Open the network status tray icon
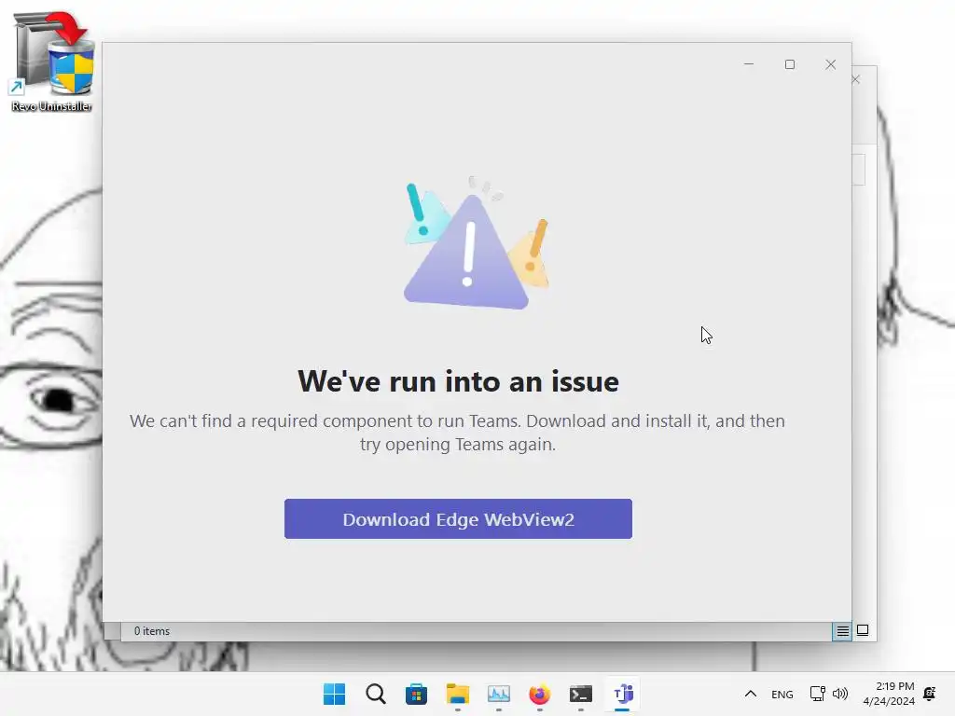955x716 pixels. (x=817, y=694)
